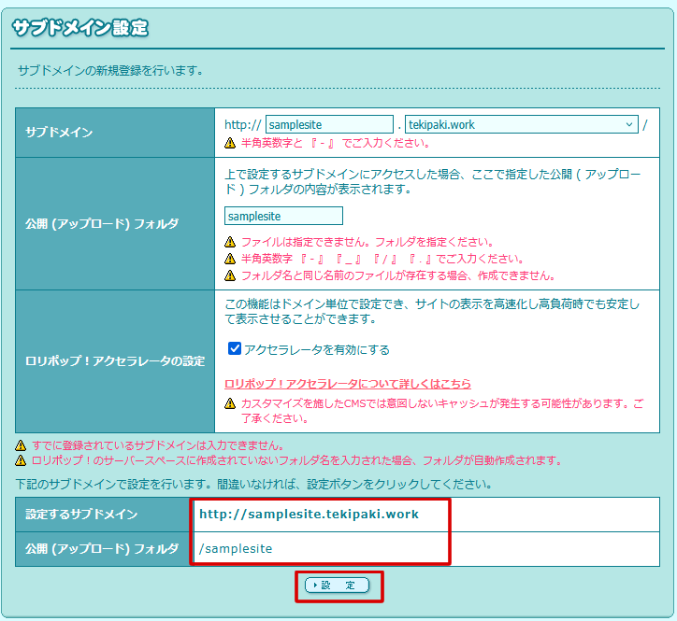Click the 公開フォルダ input field

(x=283, y=216)
